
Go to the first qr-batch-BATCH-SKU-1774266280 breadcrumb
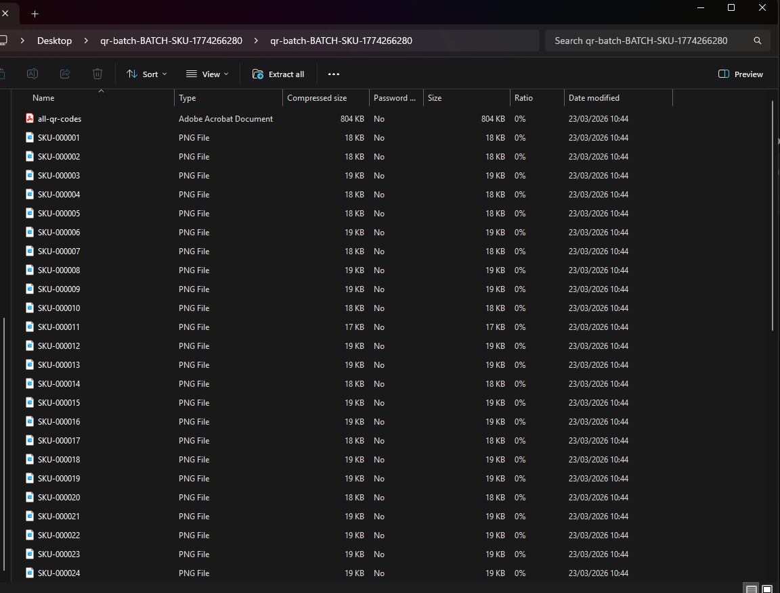171,41
